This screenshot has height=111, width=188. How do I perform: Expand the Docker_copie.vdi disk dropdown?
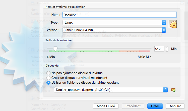tap(111, 90)
